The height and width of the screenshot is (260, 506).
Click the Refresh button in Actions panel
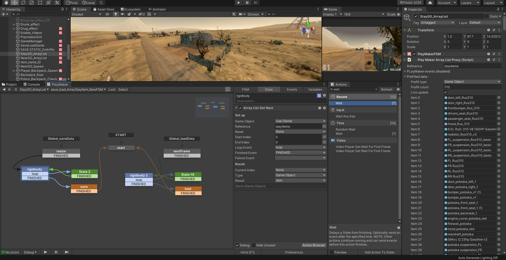386,89
